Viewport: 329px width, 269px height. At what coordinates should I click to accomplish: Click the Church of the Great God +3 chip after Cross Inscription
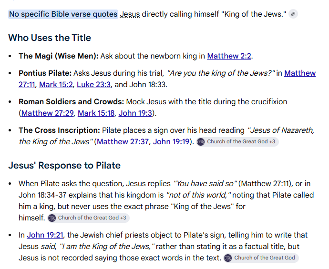237,142
